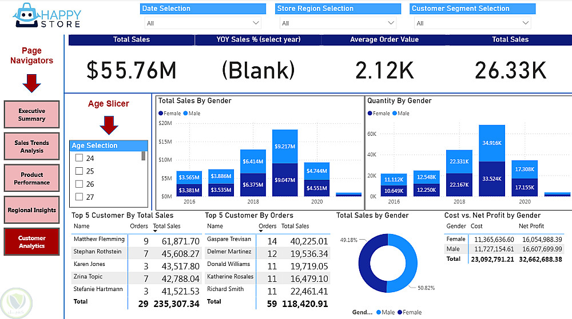The image size is (572, 319).
Task: Click the 2019 Male sales bar segment $9.217M
Action: tap(285, 146)
